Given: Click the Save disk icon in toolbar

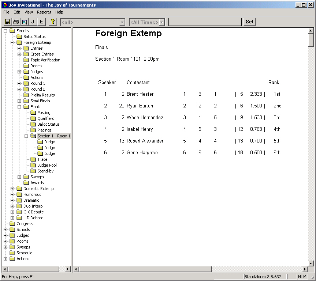Looking at the screenshot, I should 7,22.
